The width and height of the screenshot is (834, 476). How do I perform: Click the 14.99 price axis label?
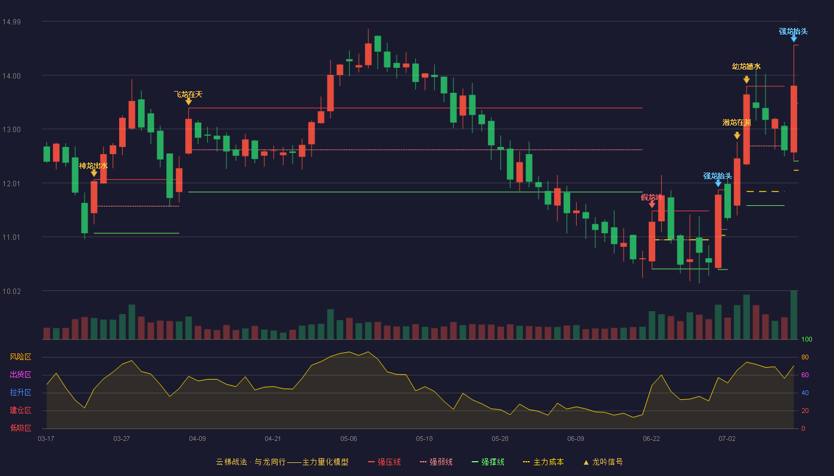pos(11,22)
